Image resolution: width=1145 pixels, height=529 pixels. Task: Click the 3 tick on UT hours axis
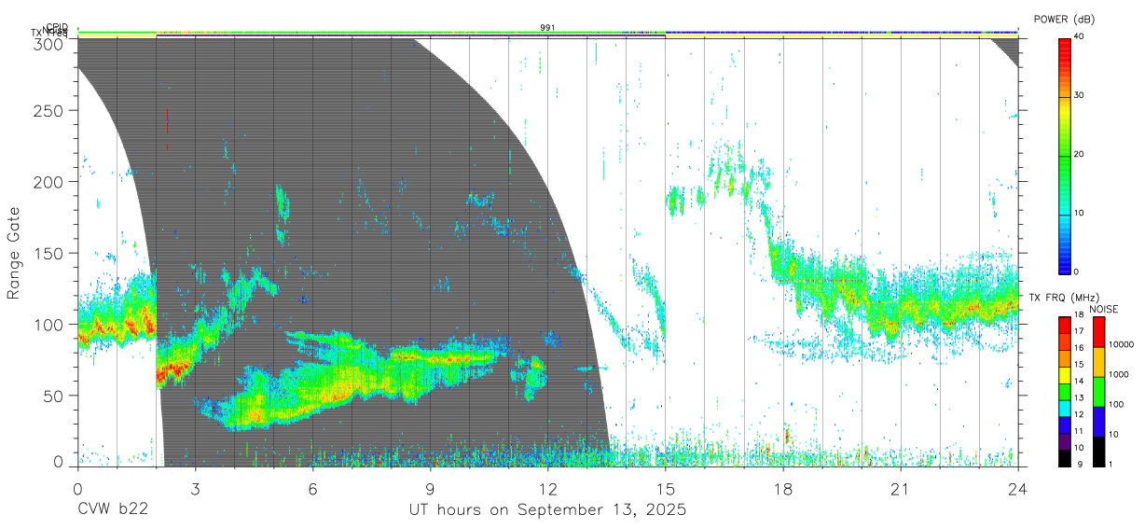[195, 490]
